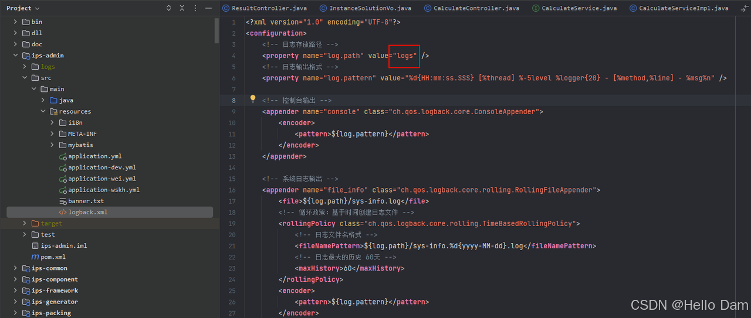Screen dimensions: 751x318
Task: Switch to the CalculateController.java tab
Action: click(472, 8)
